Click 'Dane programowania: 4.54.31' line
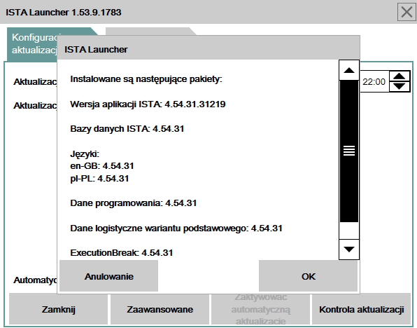Image resolution: width=417 pixels, height=328 pixels. (134, 203)
